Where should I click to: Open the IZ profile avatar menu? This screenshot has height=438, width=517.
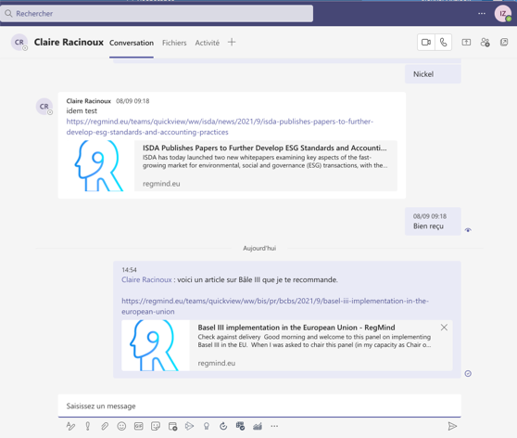pyautogui.click(x=503, y=14)
